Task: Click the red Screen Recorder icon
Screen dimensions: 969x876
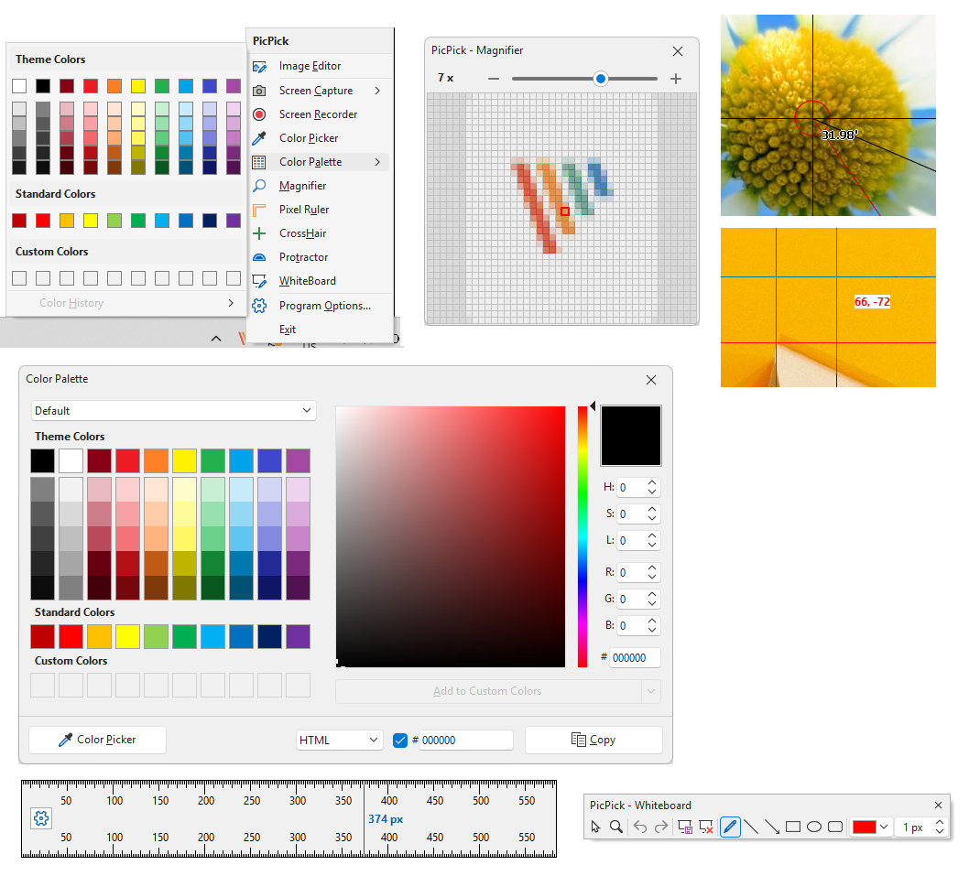Action: 259,114
